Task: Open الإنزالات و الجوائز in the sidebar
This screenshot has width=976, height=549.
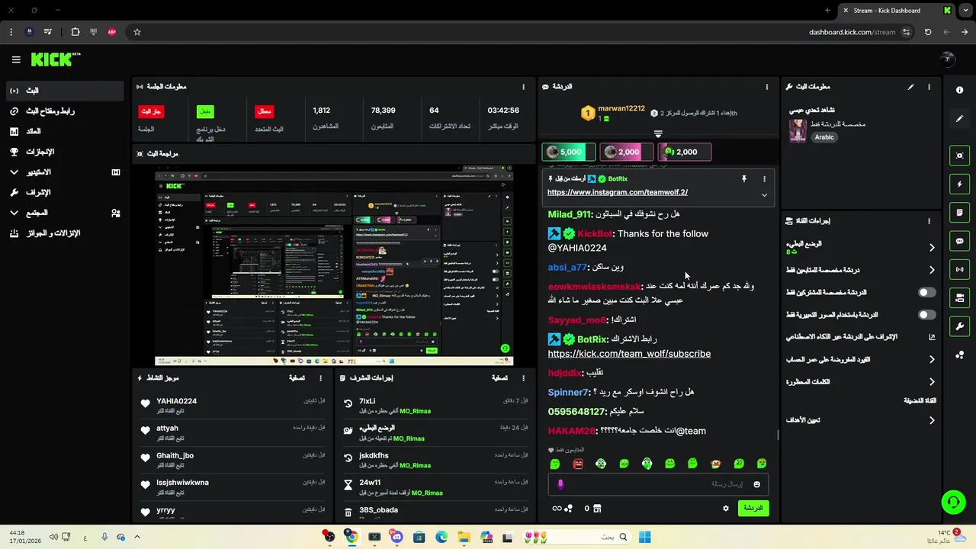Action: click(65, 233)
